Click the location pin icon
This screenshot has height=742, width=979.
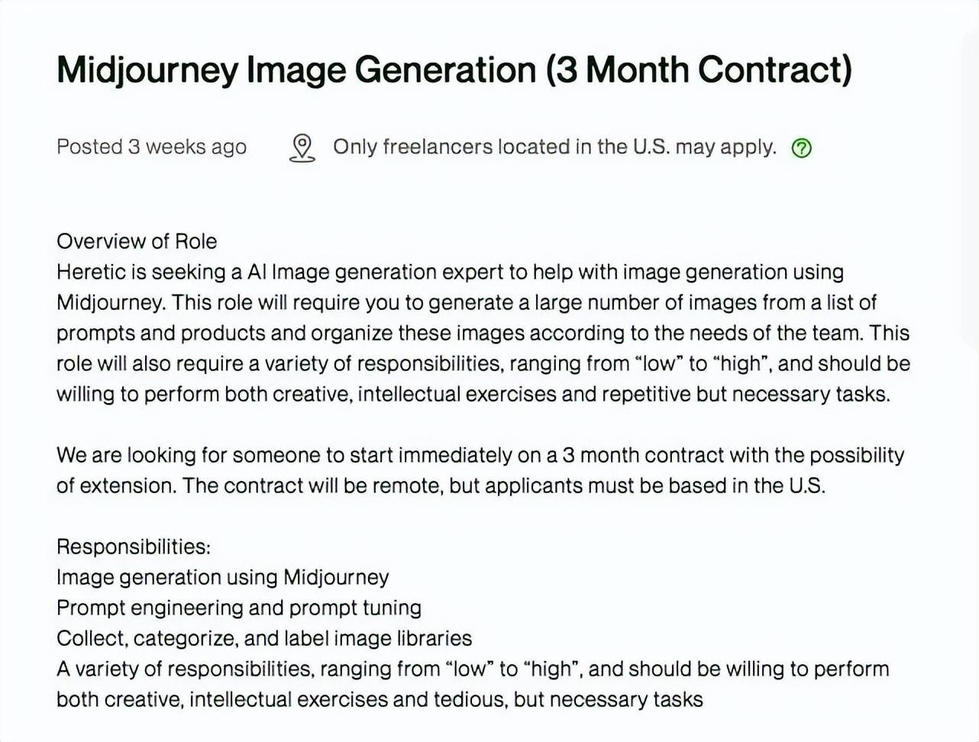(302, 147)
